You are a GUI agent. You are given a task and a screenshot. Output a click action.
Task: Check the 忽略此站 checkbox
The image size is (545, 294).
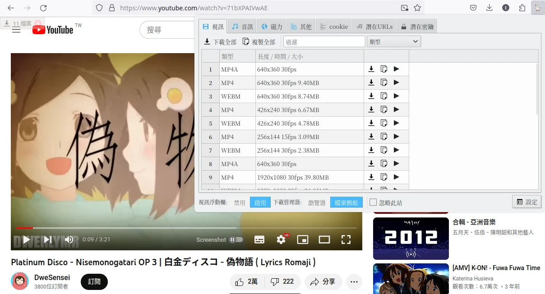[373, 202]
